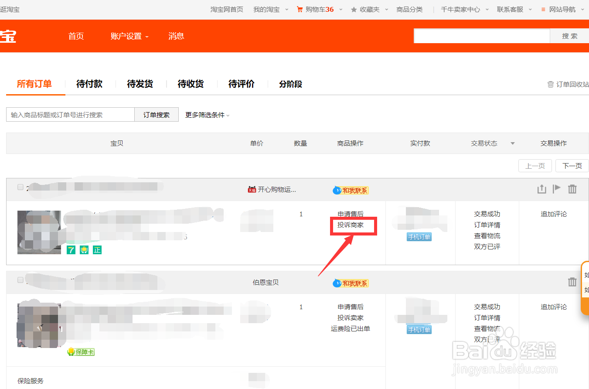Click the order search input field
589x389 pixels.
tap(70, 114)
